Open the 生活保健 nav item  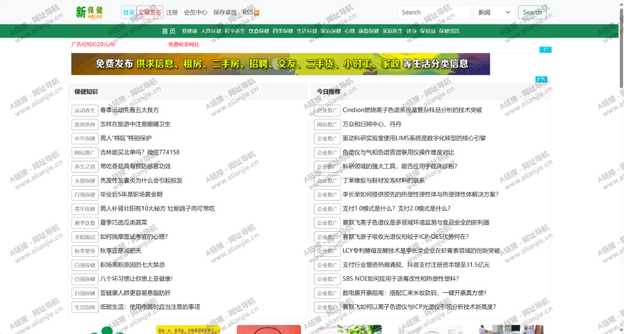pyautogui.click(x=307, y=31)
